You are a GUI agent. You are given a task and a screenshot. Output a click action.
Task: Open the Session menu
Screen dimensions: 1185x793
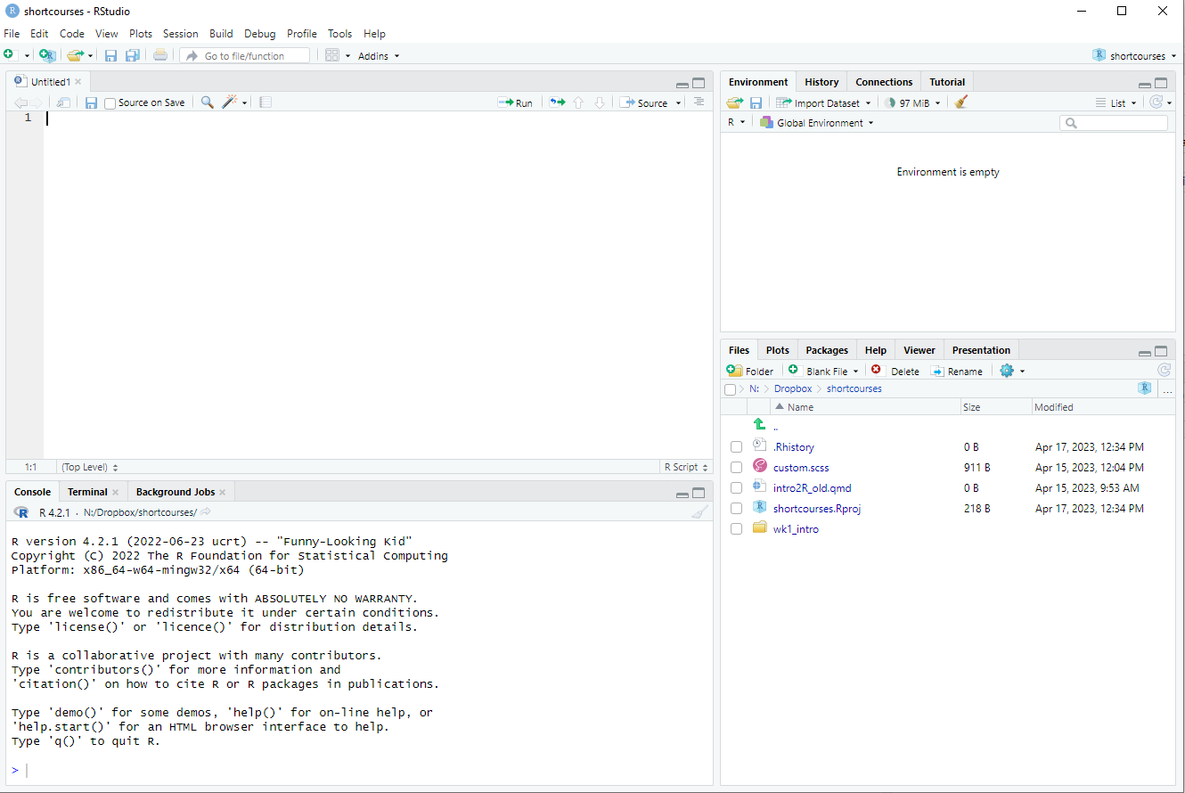(181, 34)
